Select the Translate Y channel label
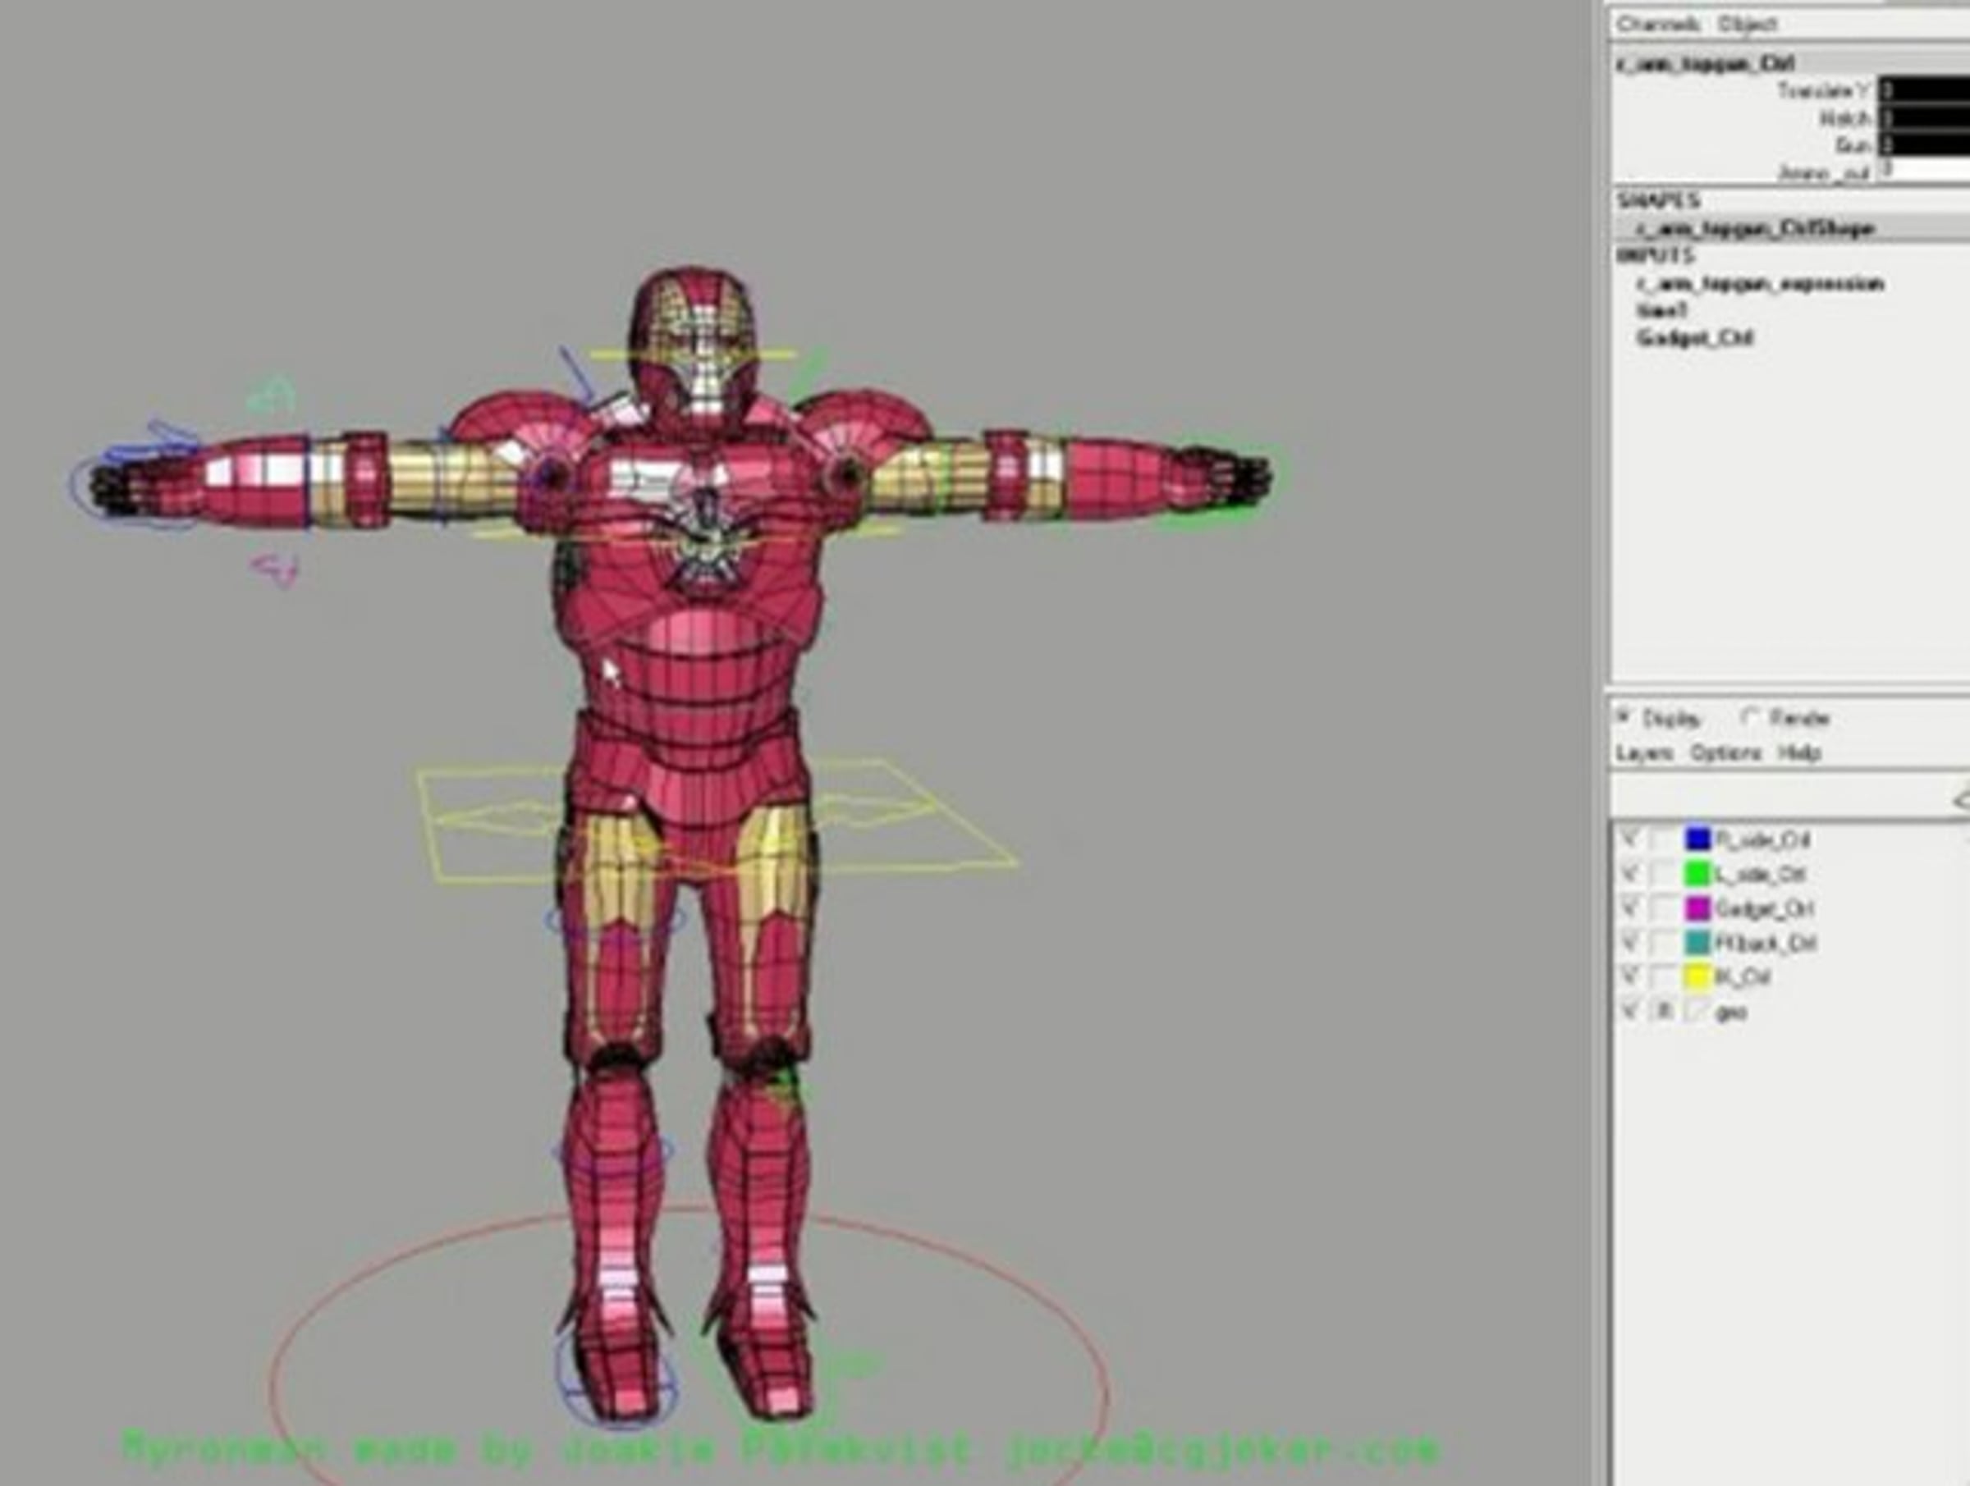Screen dimensions: 1970x1486 [x=1822, y=90]
